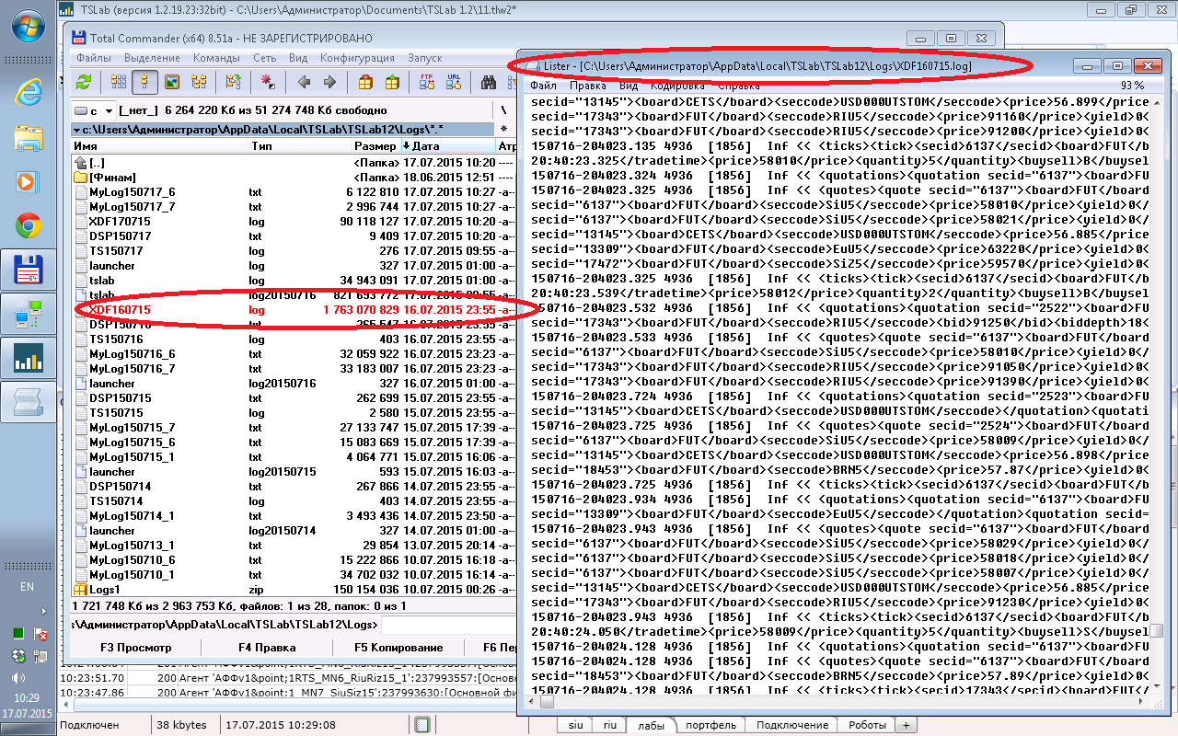Open the URL connection icon
Image resolution: width=1178 pixels, height=736 pixels.
click(x=453, y=83)
